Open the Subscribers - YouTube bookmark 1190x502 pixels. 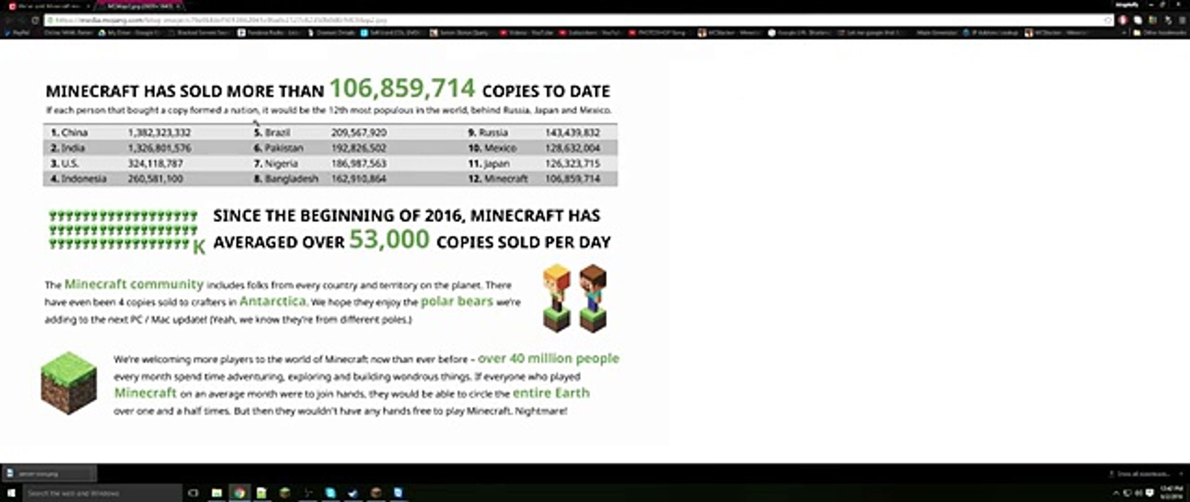point(589,33)
